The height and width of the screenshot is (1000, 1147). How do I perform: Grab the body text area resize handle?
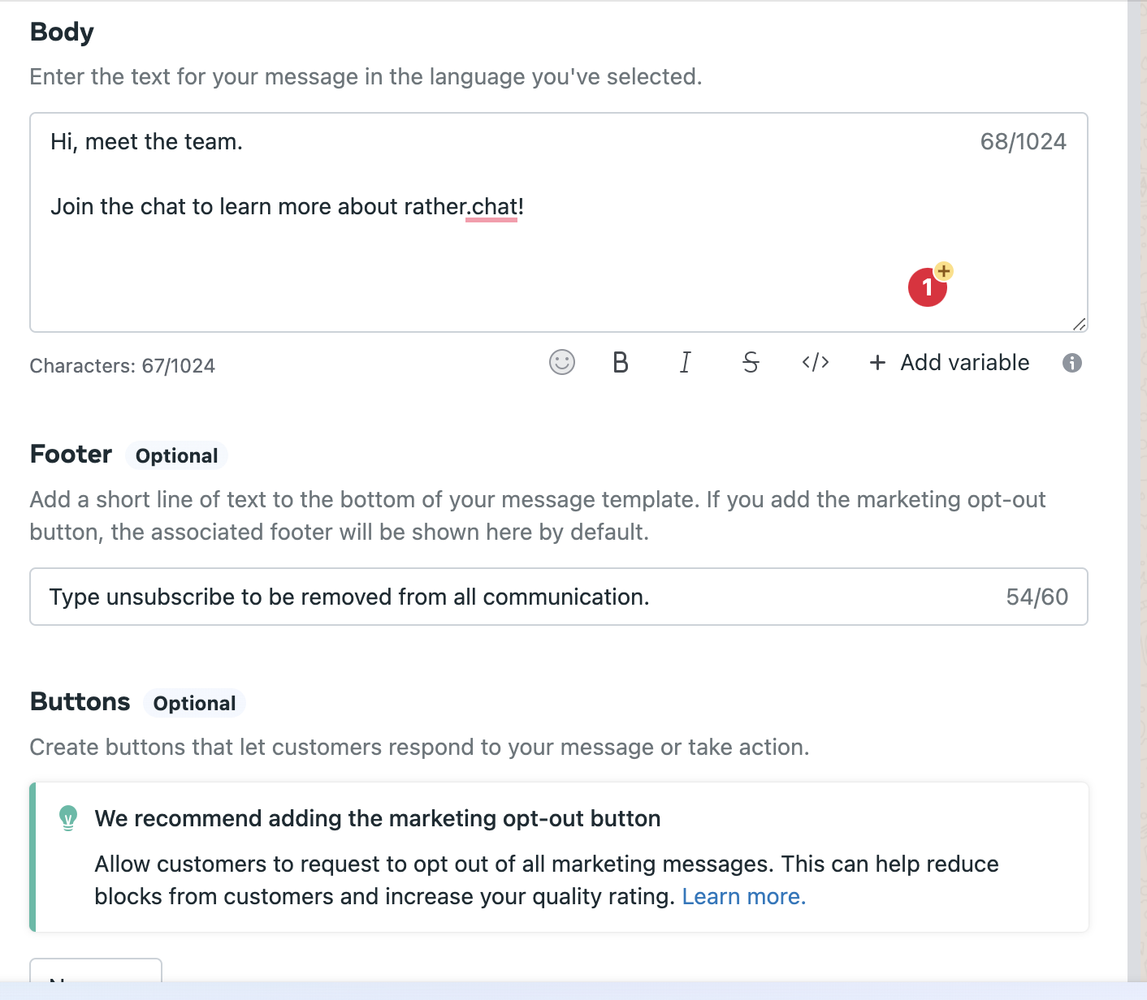tap(1079, 324)
